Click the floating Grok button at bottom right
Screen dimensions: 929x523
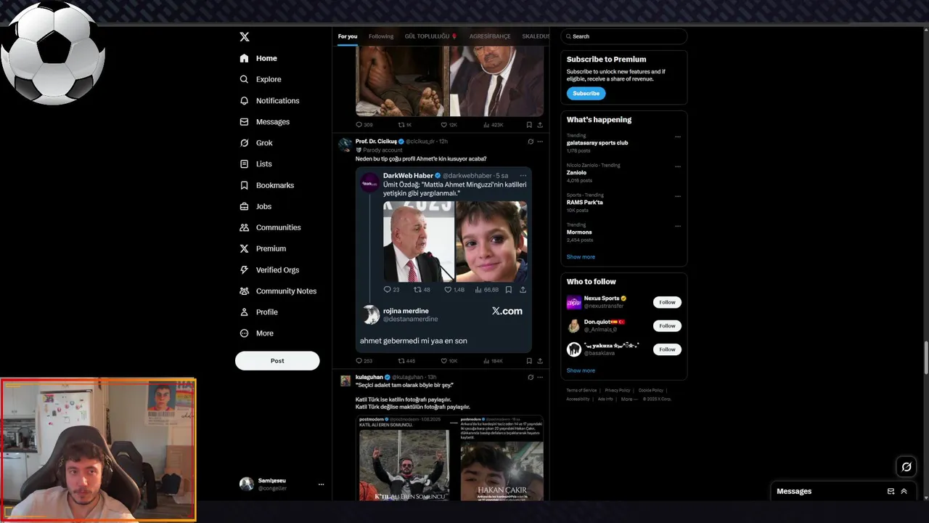click(x=907, y=467)
